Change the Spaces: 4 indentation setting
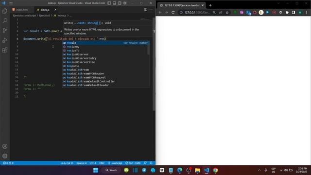Viewport: 311px width, 175px height. (82, 163)
